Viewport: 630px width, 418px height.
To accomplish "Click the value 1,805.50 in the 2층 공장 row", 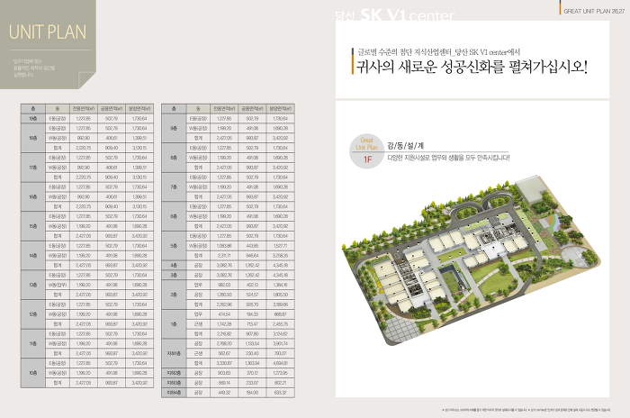I will (x=280, y=295).
